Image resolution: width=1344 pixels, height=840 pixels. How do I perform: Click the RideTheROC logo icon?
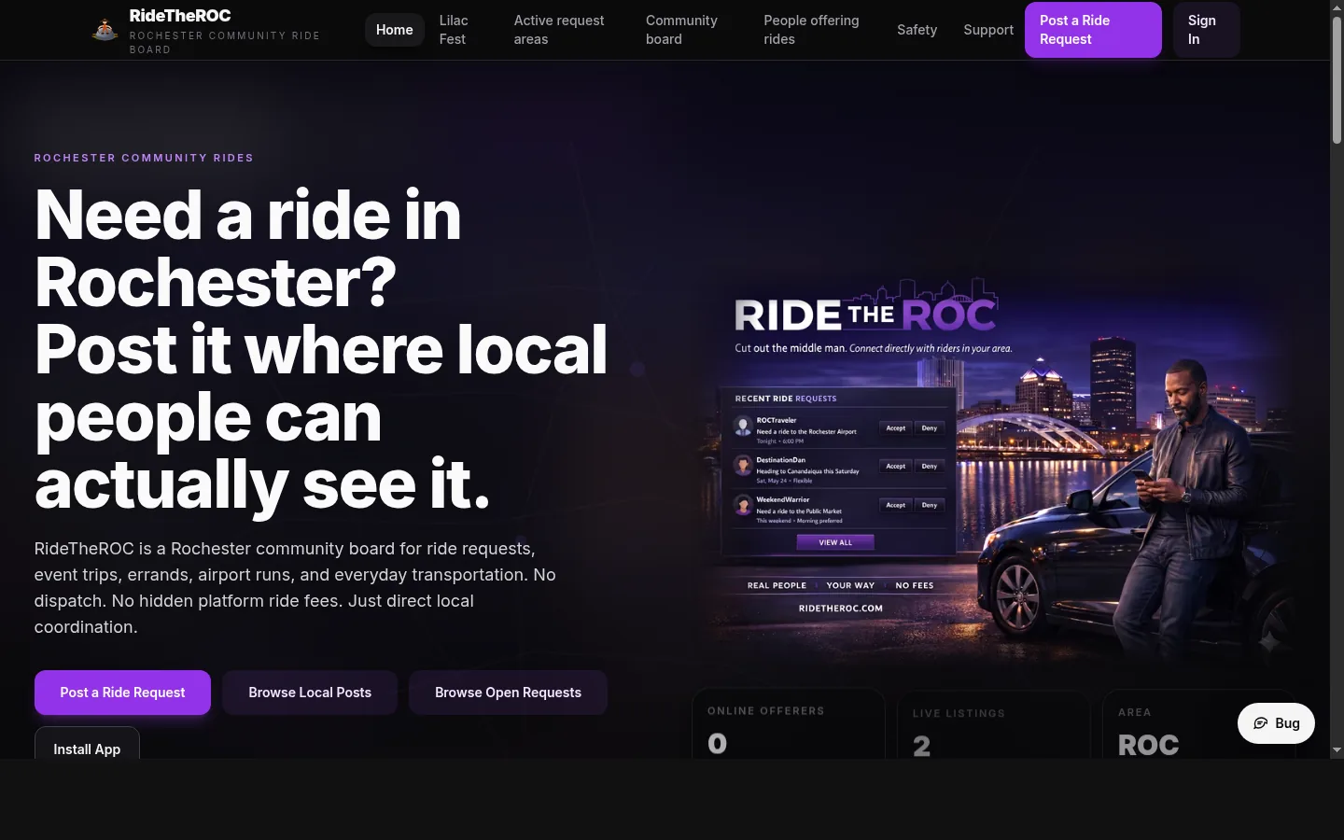point(105,30)
